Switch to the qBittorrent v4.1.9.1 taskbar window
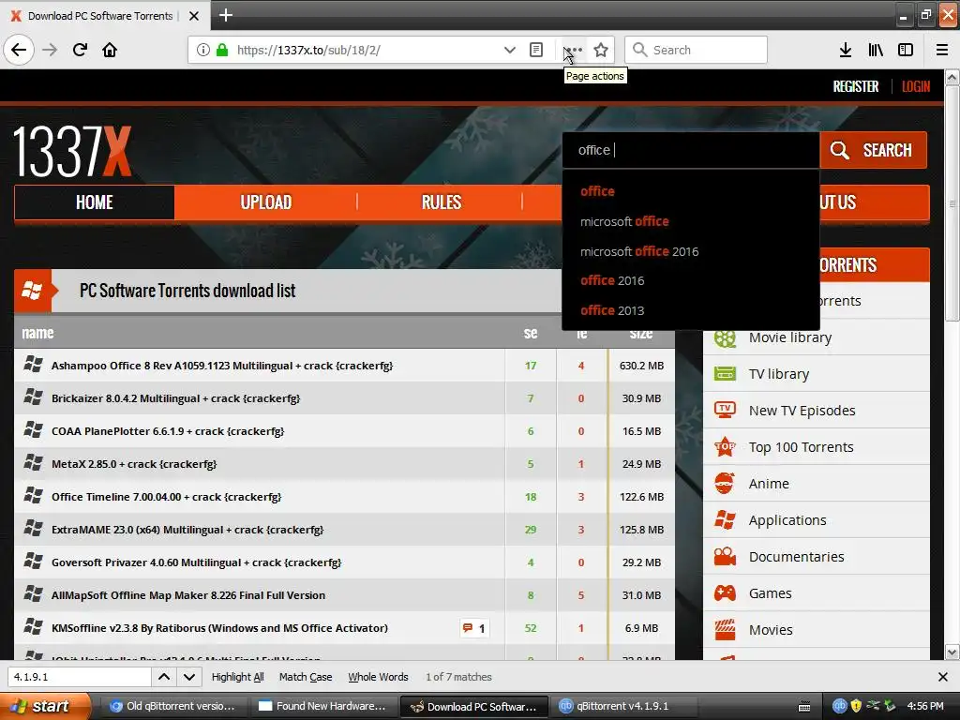This screenshot has height=720, width=960. 622,706
